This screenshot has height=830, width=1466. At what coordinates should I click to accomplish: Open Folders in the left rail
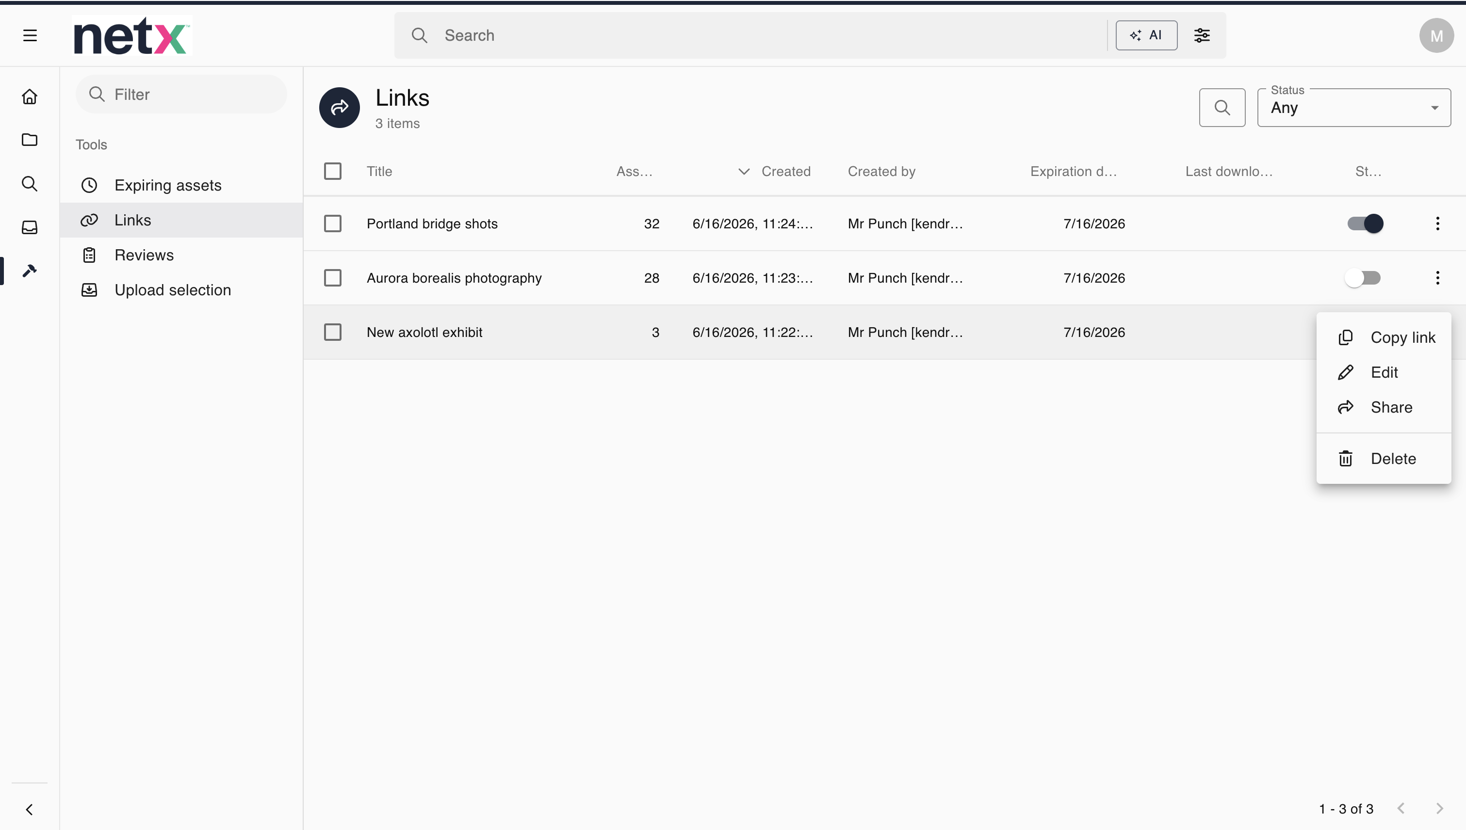30,140
